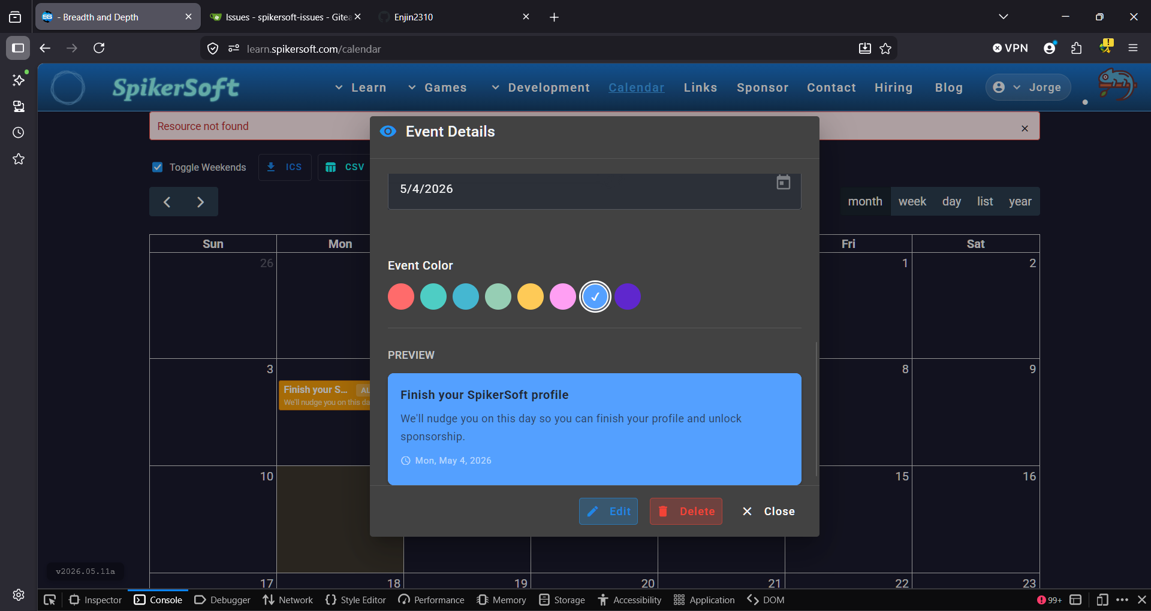
Task: Click the red Delete event button
Action: pos(686,512)
